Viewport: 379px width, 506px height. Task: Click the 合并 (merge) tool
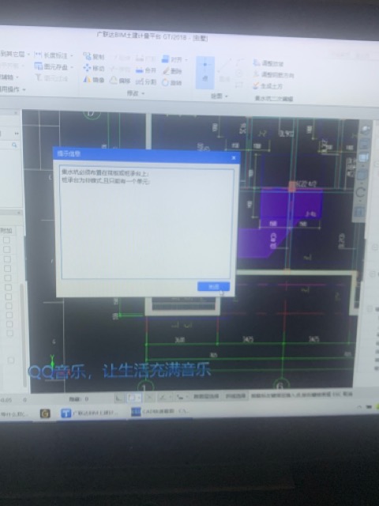146,70
